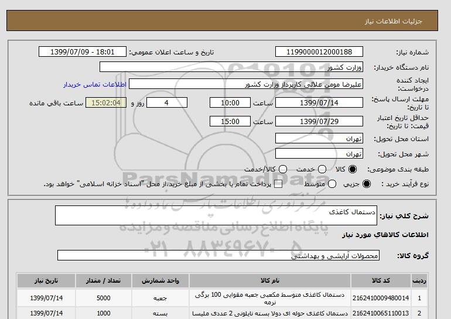Screen dimensions: 451x319
Task: Click the need date in row 1
Action: coord(46,298)
